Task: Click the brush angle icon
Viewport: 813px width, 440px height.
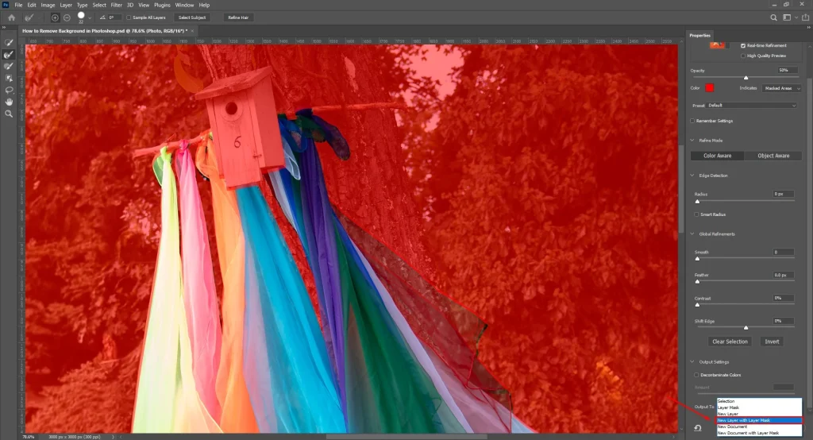Action: pos(102,17)
